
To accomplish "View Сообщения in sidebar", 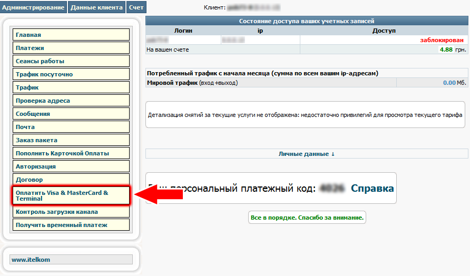I will tap(71, 114).
